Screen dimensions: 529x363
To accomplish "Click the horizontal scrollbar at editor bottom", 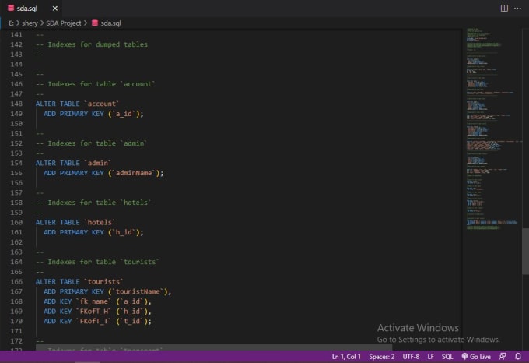I will pos(214,347).
